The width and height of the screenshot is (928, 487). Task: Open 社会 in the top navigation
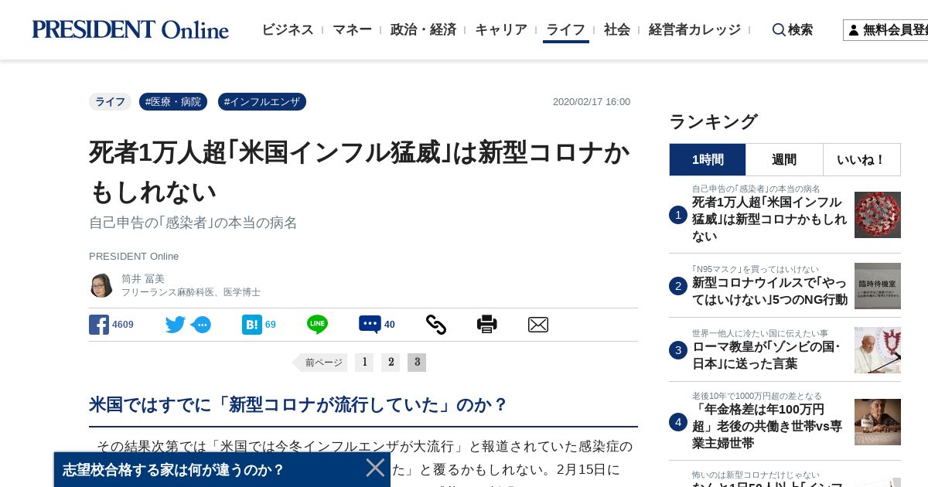point(617,30)
